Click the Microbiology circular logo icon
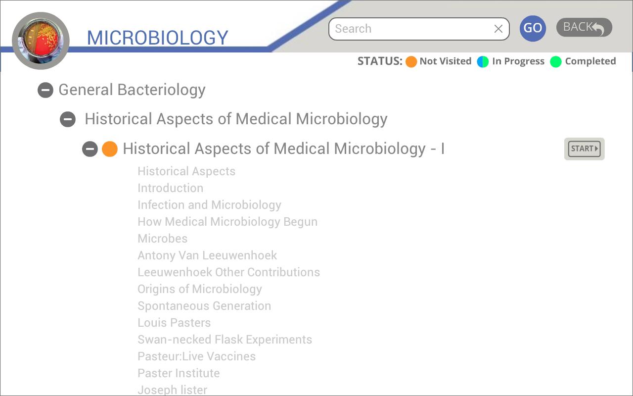 pyautogui.click(x=41, y=40)
